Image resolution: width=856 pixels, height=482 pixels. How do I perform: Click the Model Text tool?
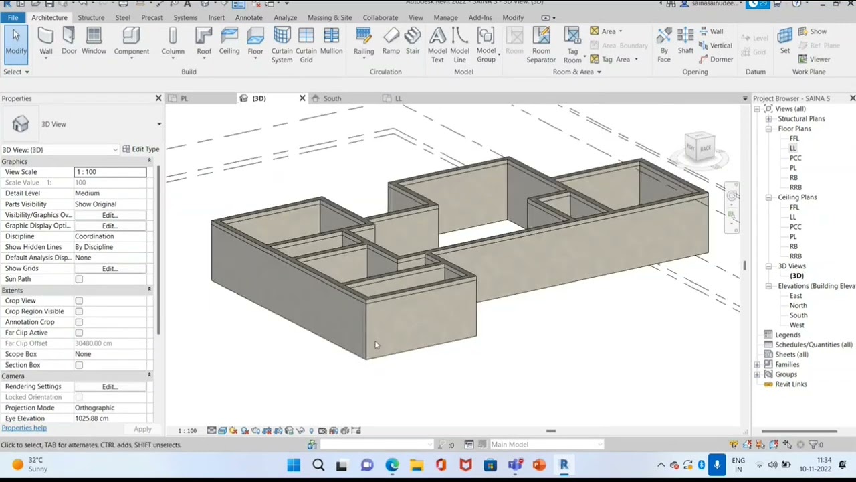437,45
